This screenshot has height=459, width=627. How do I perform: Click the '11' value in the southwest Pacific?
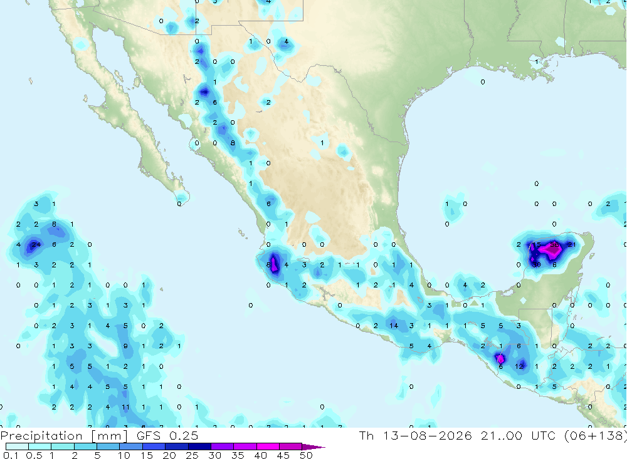click(125, 407)
